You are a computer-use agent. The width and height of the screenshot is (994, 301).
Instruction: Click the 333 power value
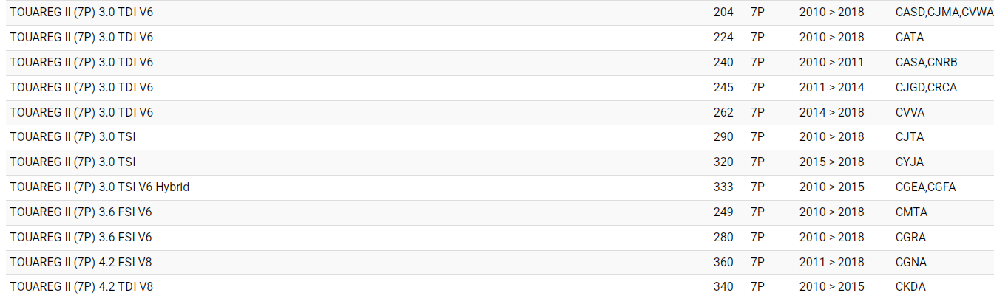point(723,187)
